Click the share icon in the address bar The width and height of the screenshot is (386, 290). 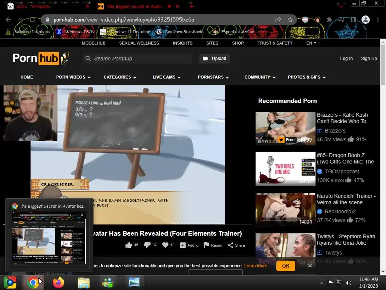coord(278,20)
